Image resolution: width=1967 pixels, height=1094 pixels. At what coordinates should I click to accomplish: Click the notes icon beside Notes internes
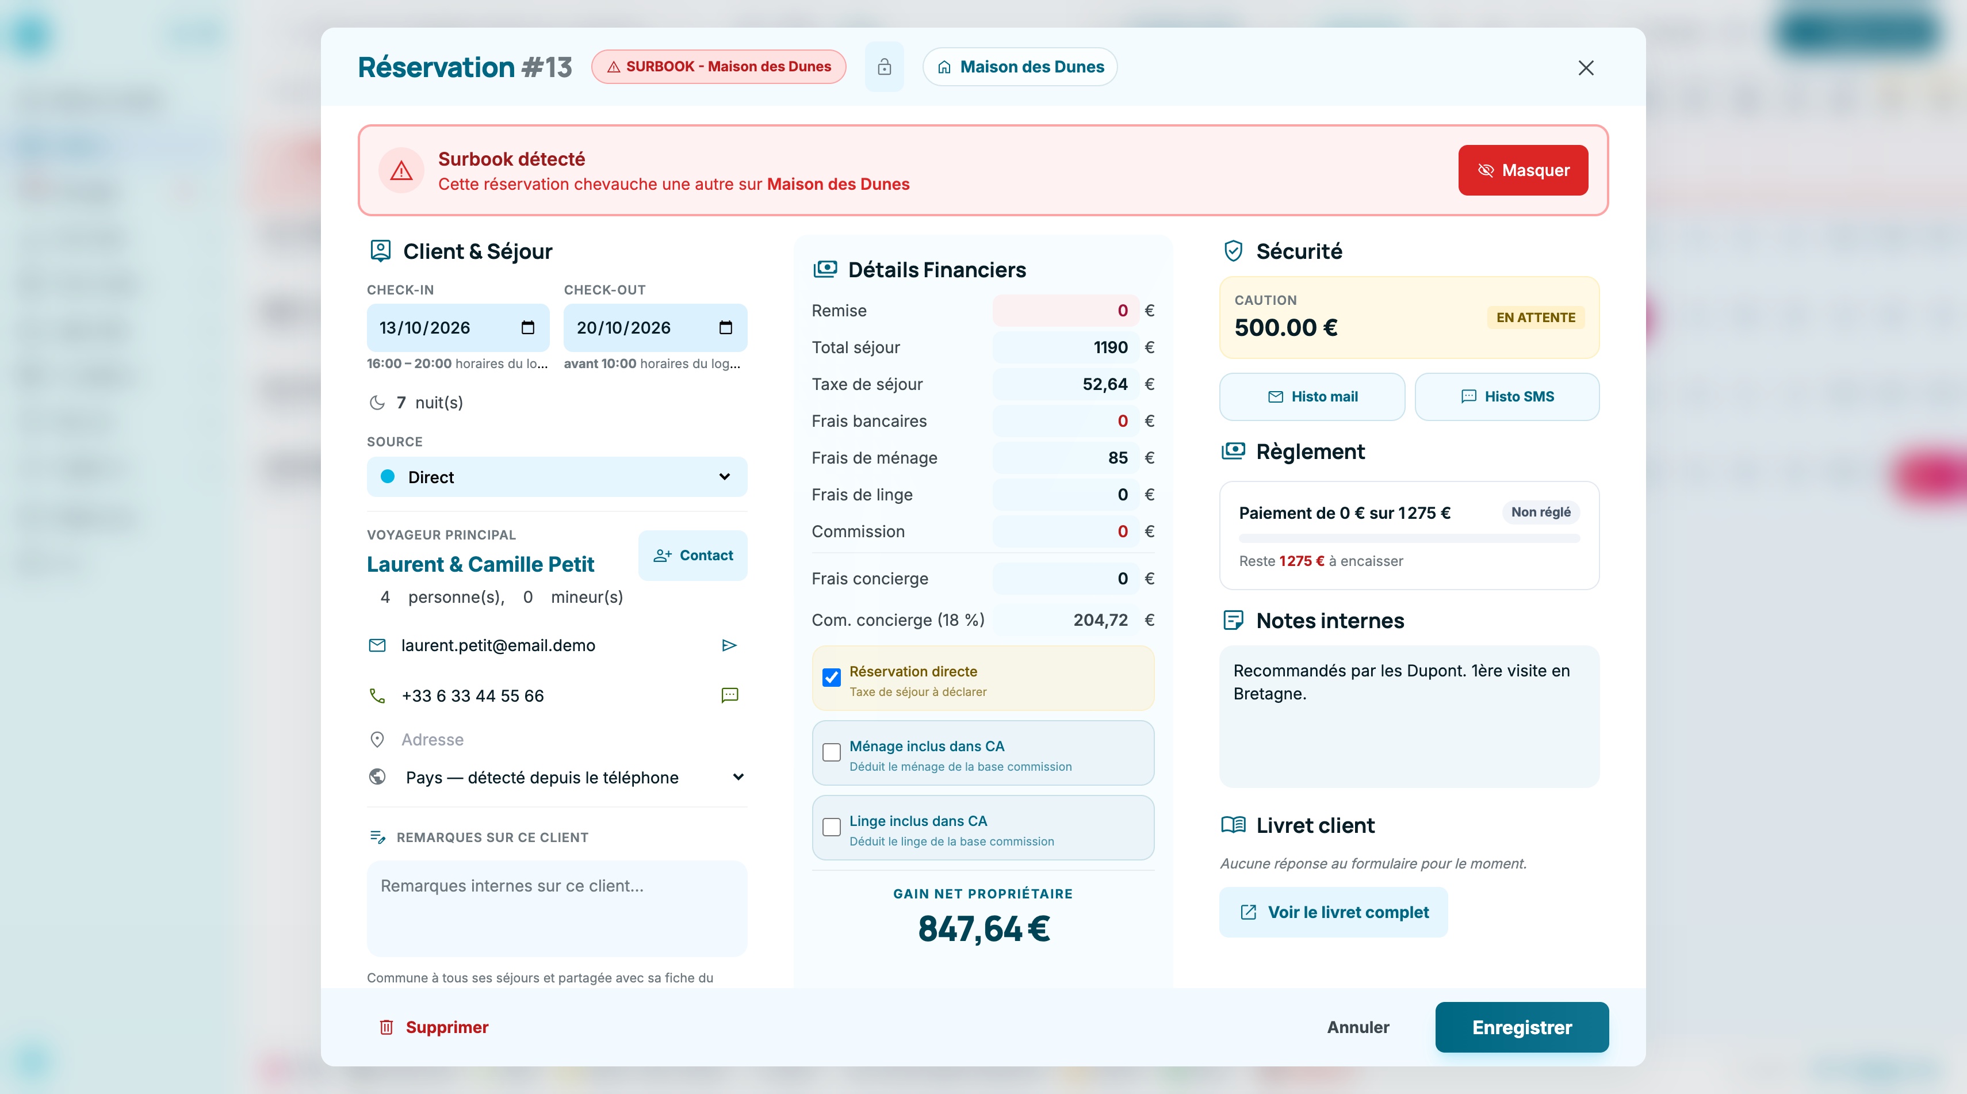1233,621
